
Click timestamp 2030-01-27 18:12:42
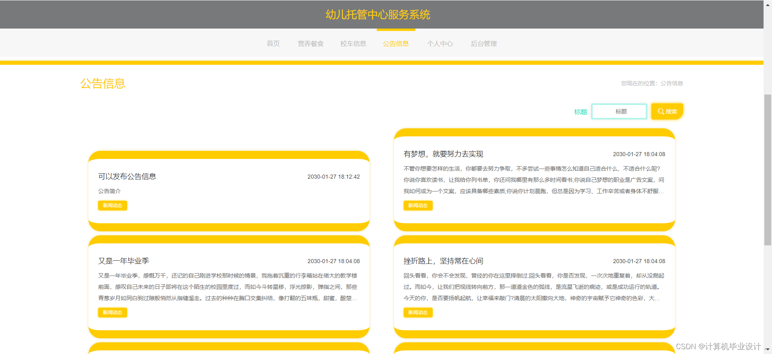(333, 177)
